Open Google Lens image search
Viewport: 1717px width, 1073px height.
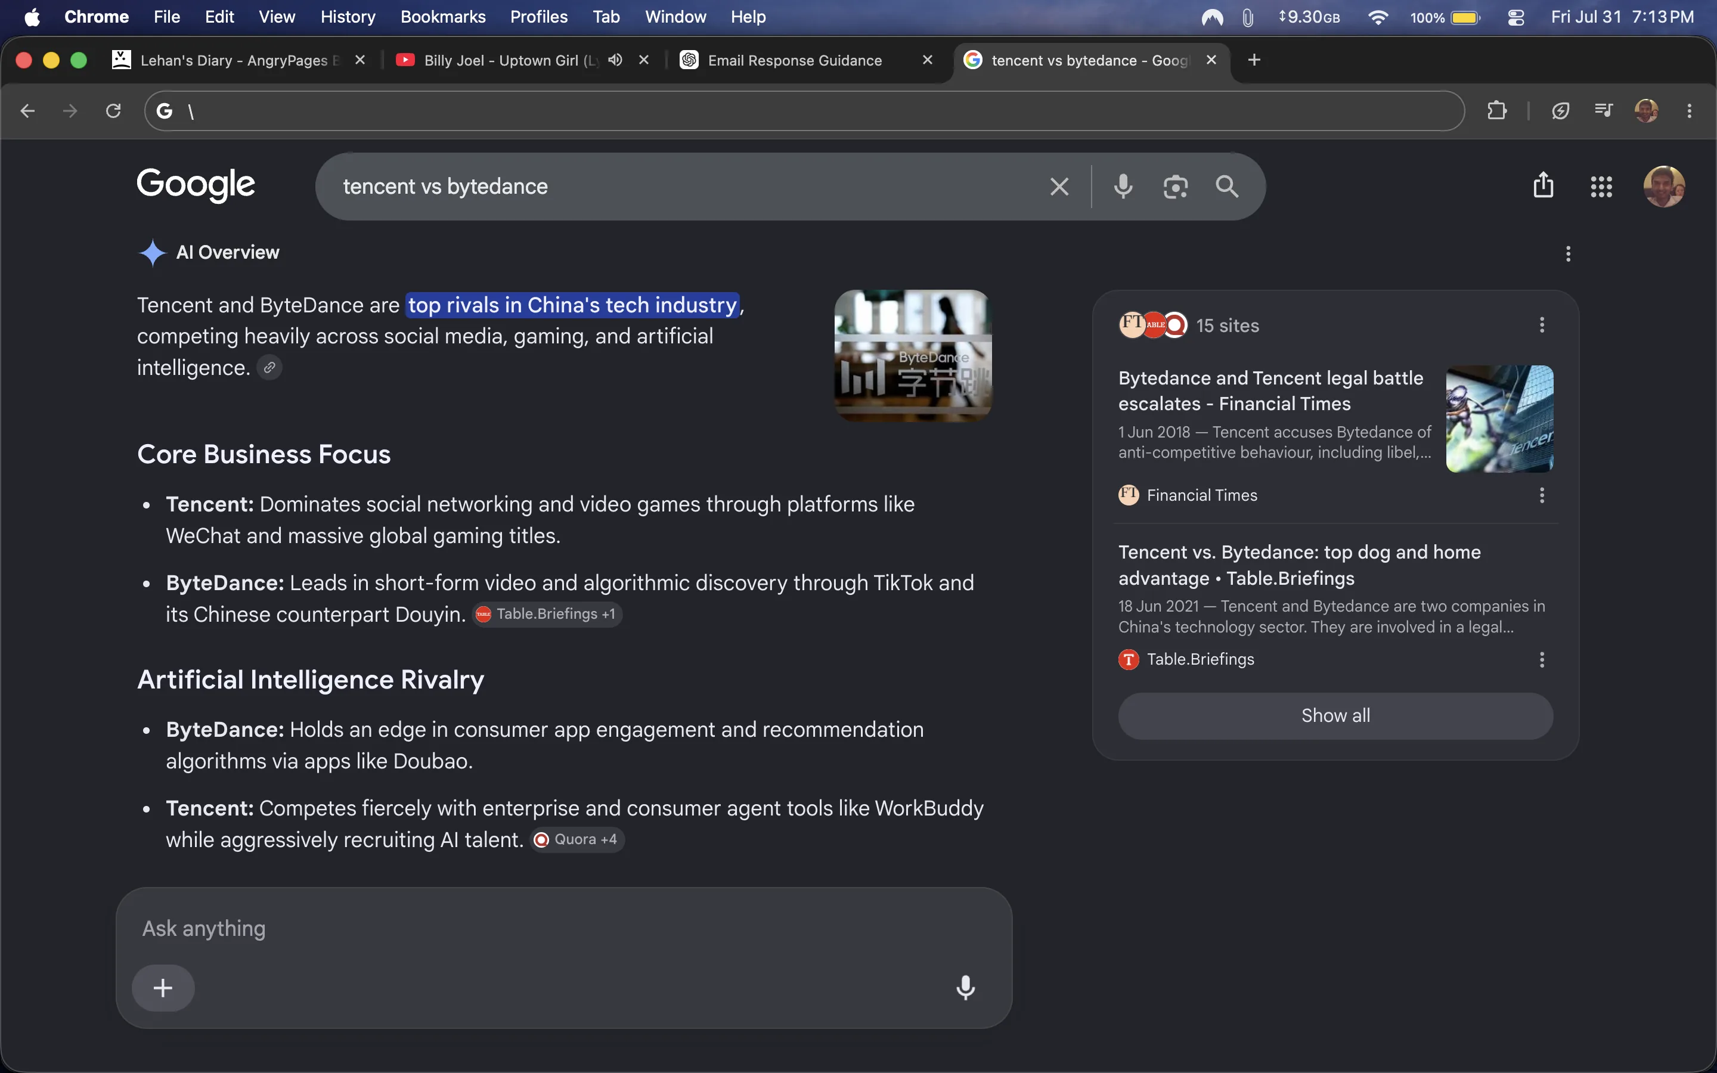click(1176, 187)
